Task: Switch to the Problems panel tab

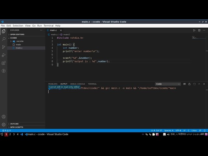Action: pyautogui.click(x=53, y=84)
